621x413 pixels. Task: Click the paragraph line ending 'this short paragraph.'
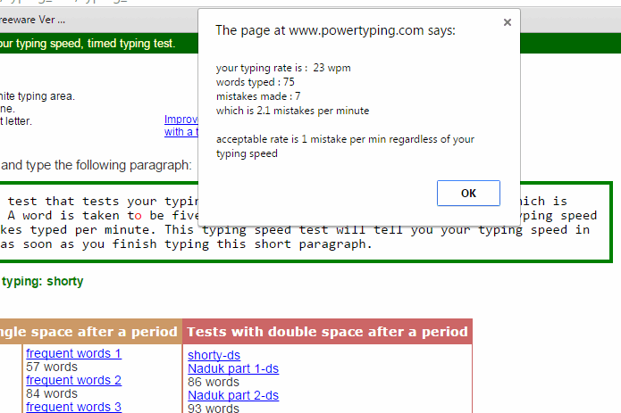coord(186,244)
